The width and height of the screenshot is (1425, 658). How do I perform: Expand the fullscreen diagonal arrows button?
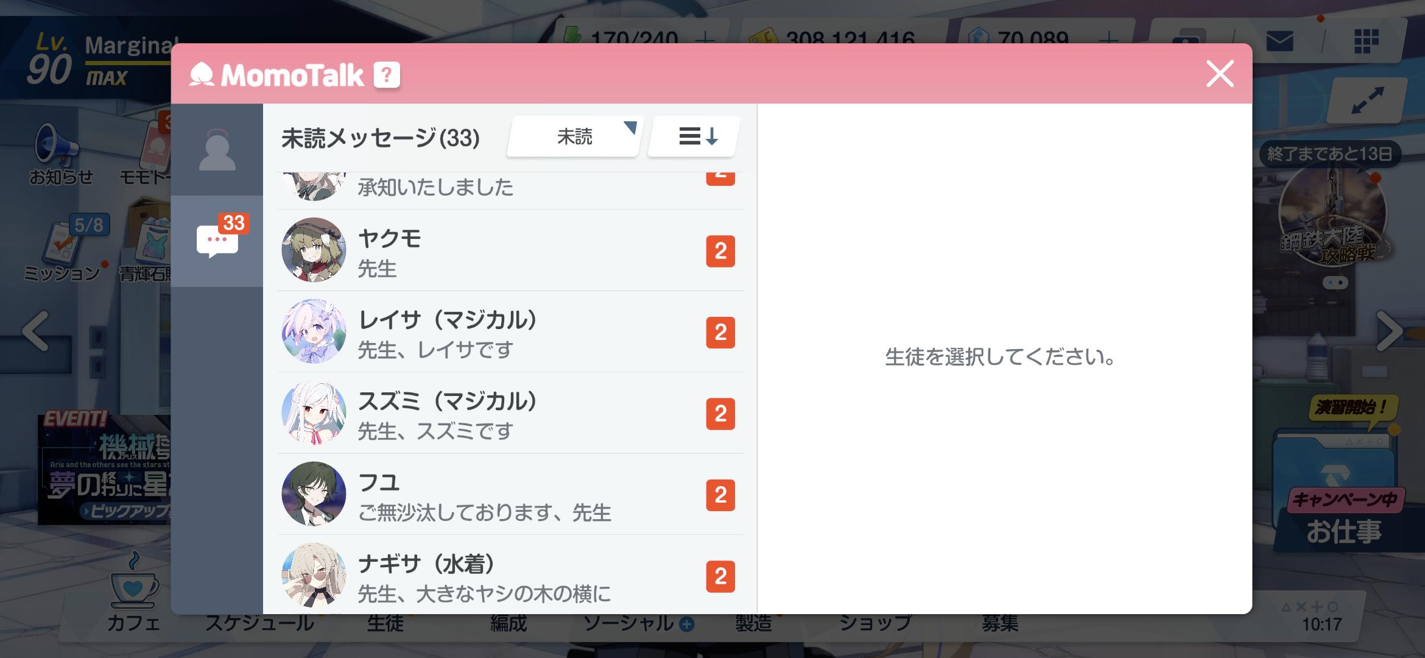[x=1367, y=101]
